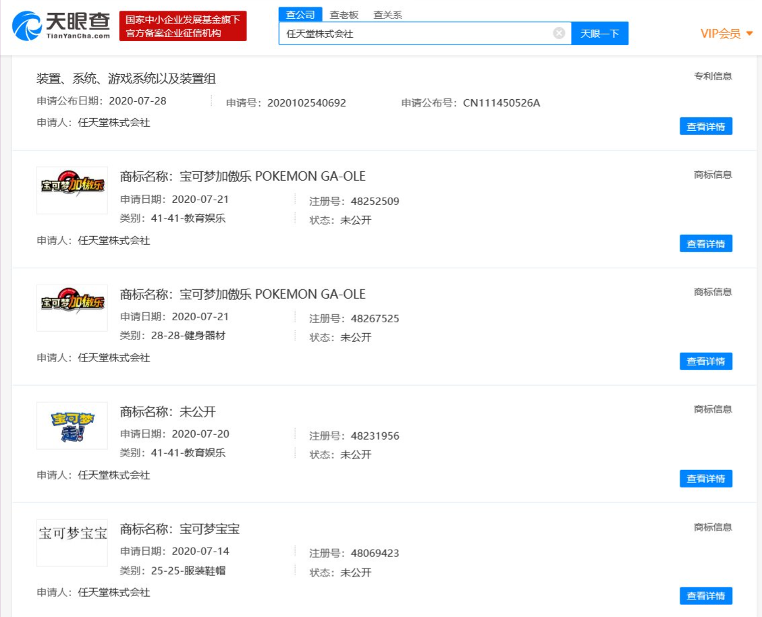Open the TianYanCha logo homepage

click(x=61, y=26)
